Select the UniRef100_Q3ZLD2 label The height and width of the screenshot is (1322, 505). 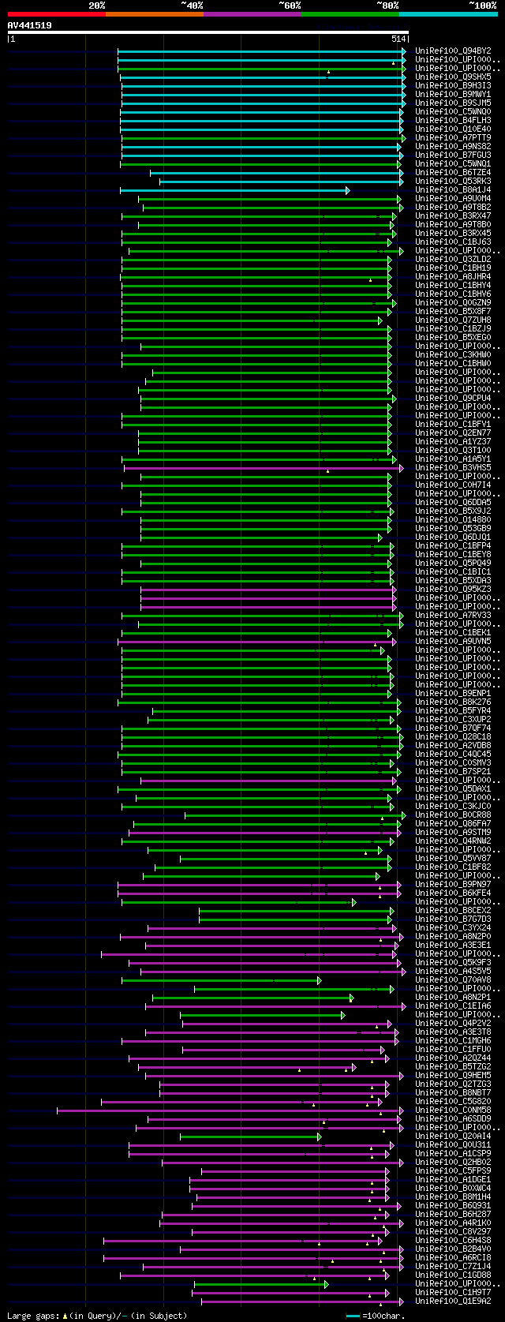[x=453, y=259]
